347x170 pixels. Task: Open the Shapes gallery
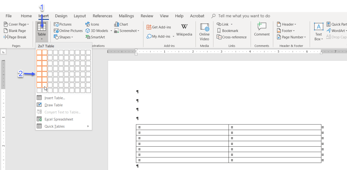[63, 37]
